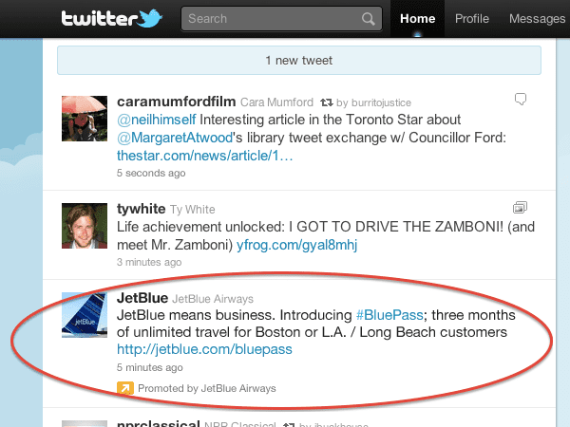Focus the Search input field
This screenshot has height=427, width=570.
[273, 19]
